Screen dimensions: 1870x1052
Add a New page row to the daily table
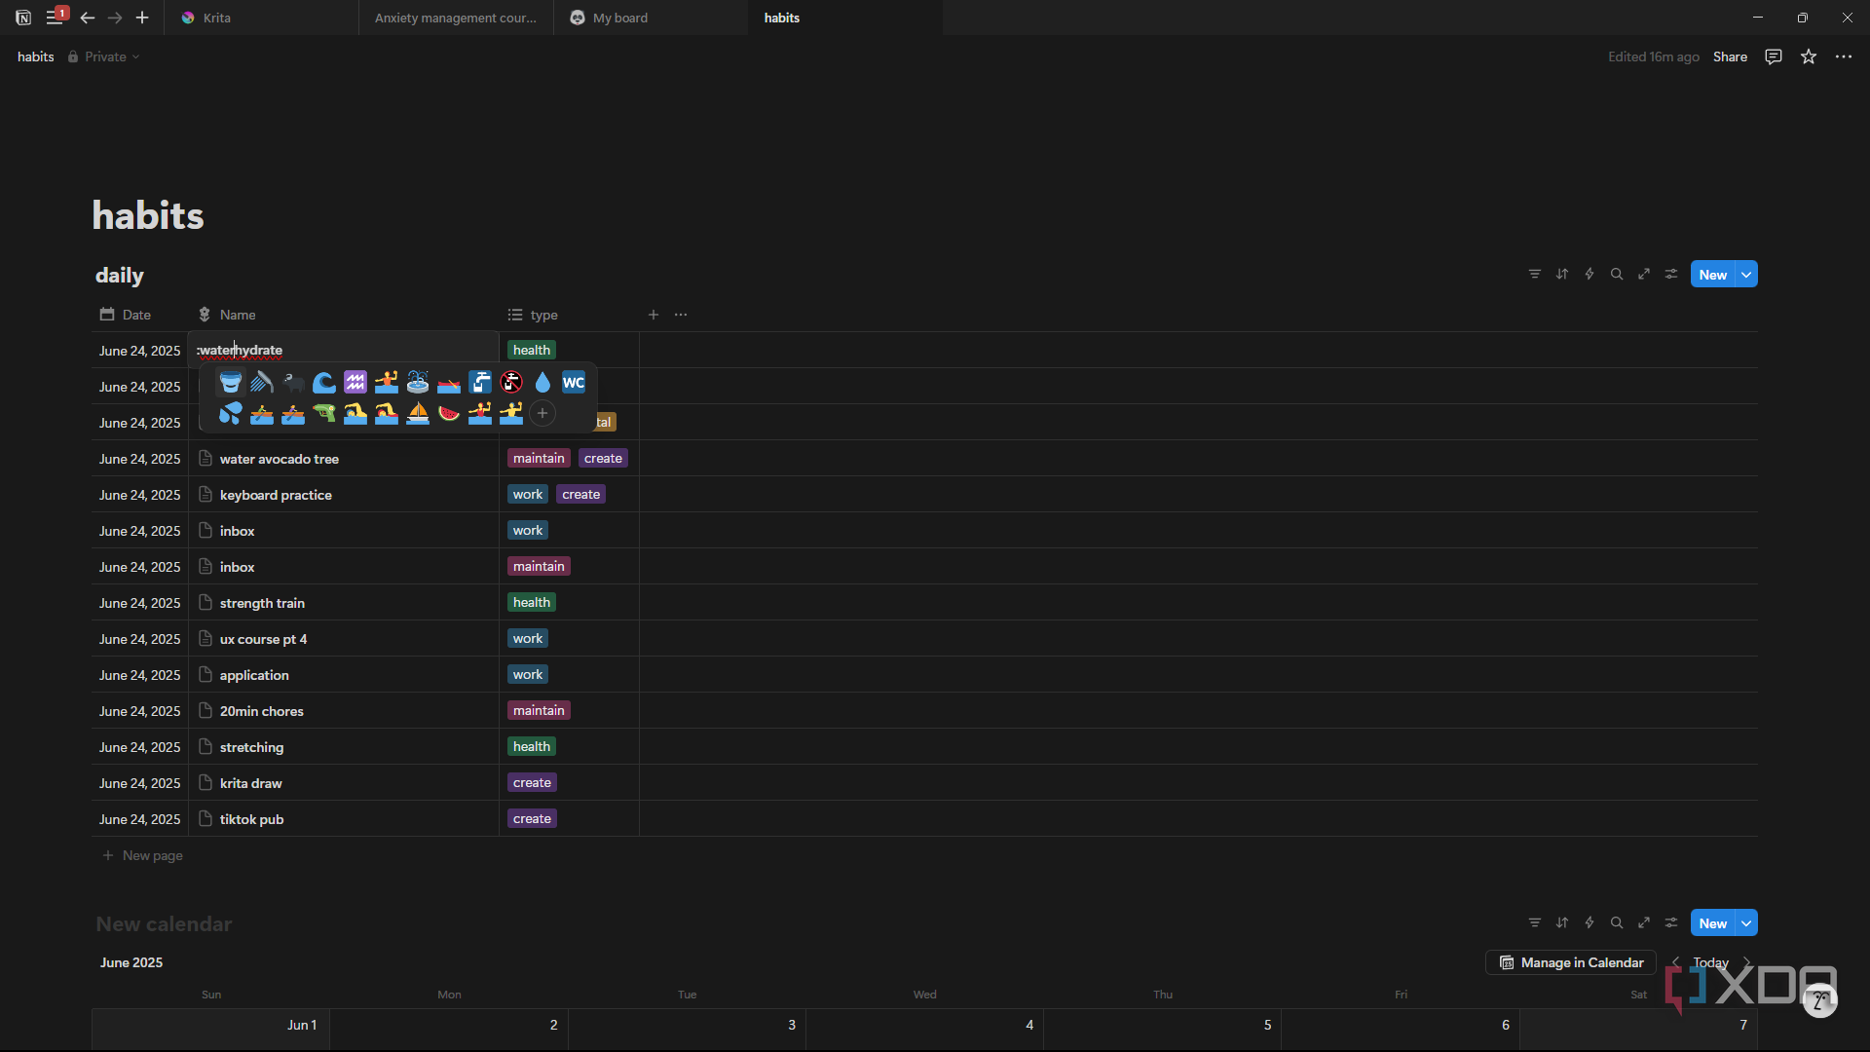click(143, 855)
